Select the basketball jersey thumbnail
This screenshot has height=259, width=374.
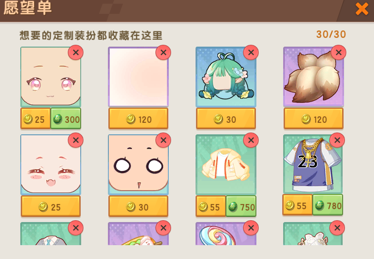(x=313, y=164)
